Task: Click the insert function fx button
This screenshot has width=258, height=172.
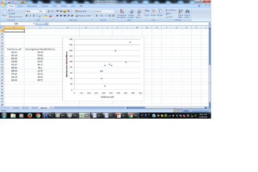Action: coord(46,23)
